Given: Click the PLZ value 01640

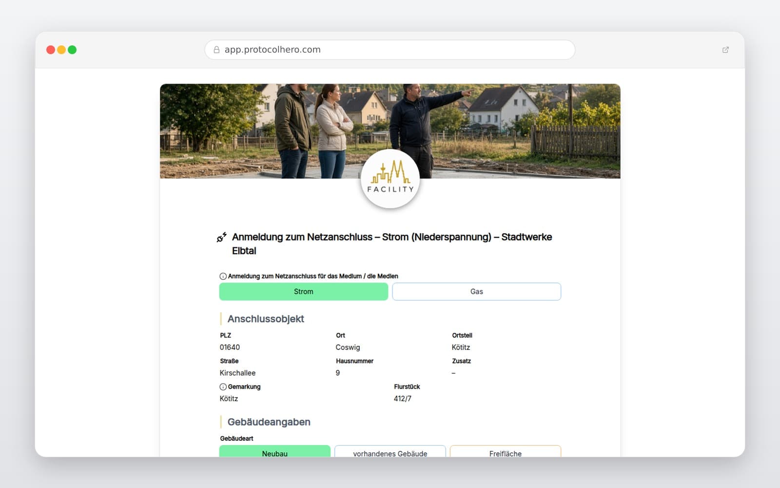Looking at the screenshot, I should pos(230,347).
